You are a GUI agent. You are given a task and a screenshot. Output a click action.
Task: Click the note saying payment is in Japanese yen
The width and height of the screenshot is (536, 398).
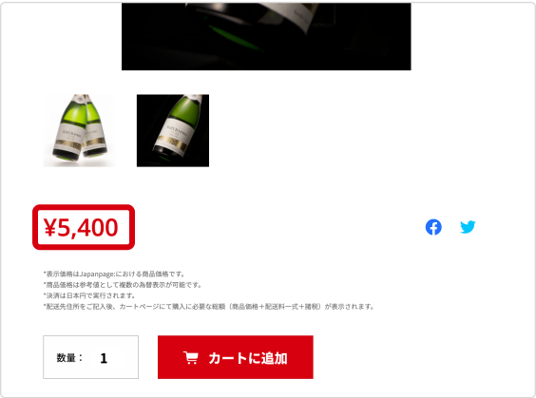tap(89, 295)
